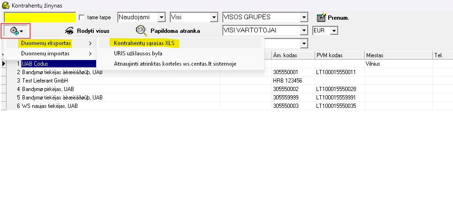Select Atnaujinti atrinktas korteles ws.centas.lt sistemoje
Image resolution: width=453 pixels, height=220 pixels.
pyautogui.click(x=180, y=64)
